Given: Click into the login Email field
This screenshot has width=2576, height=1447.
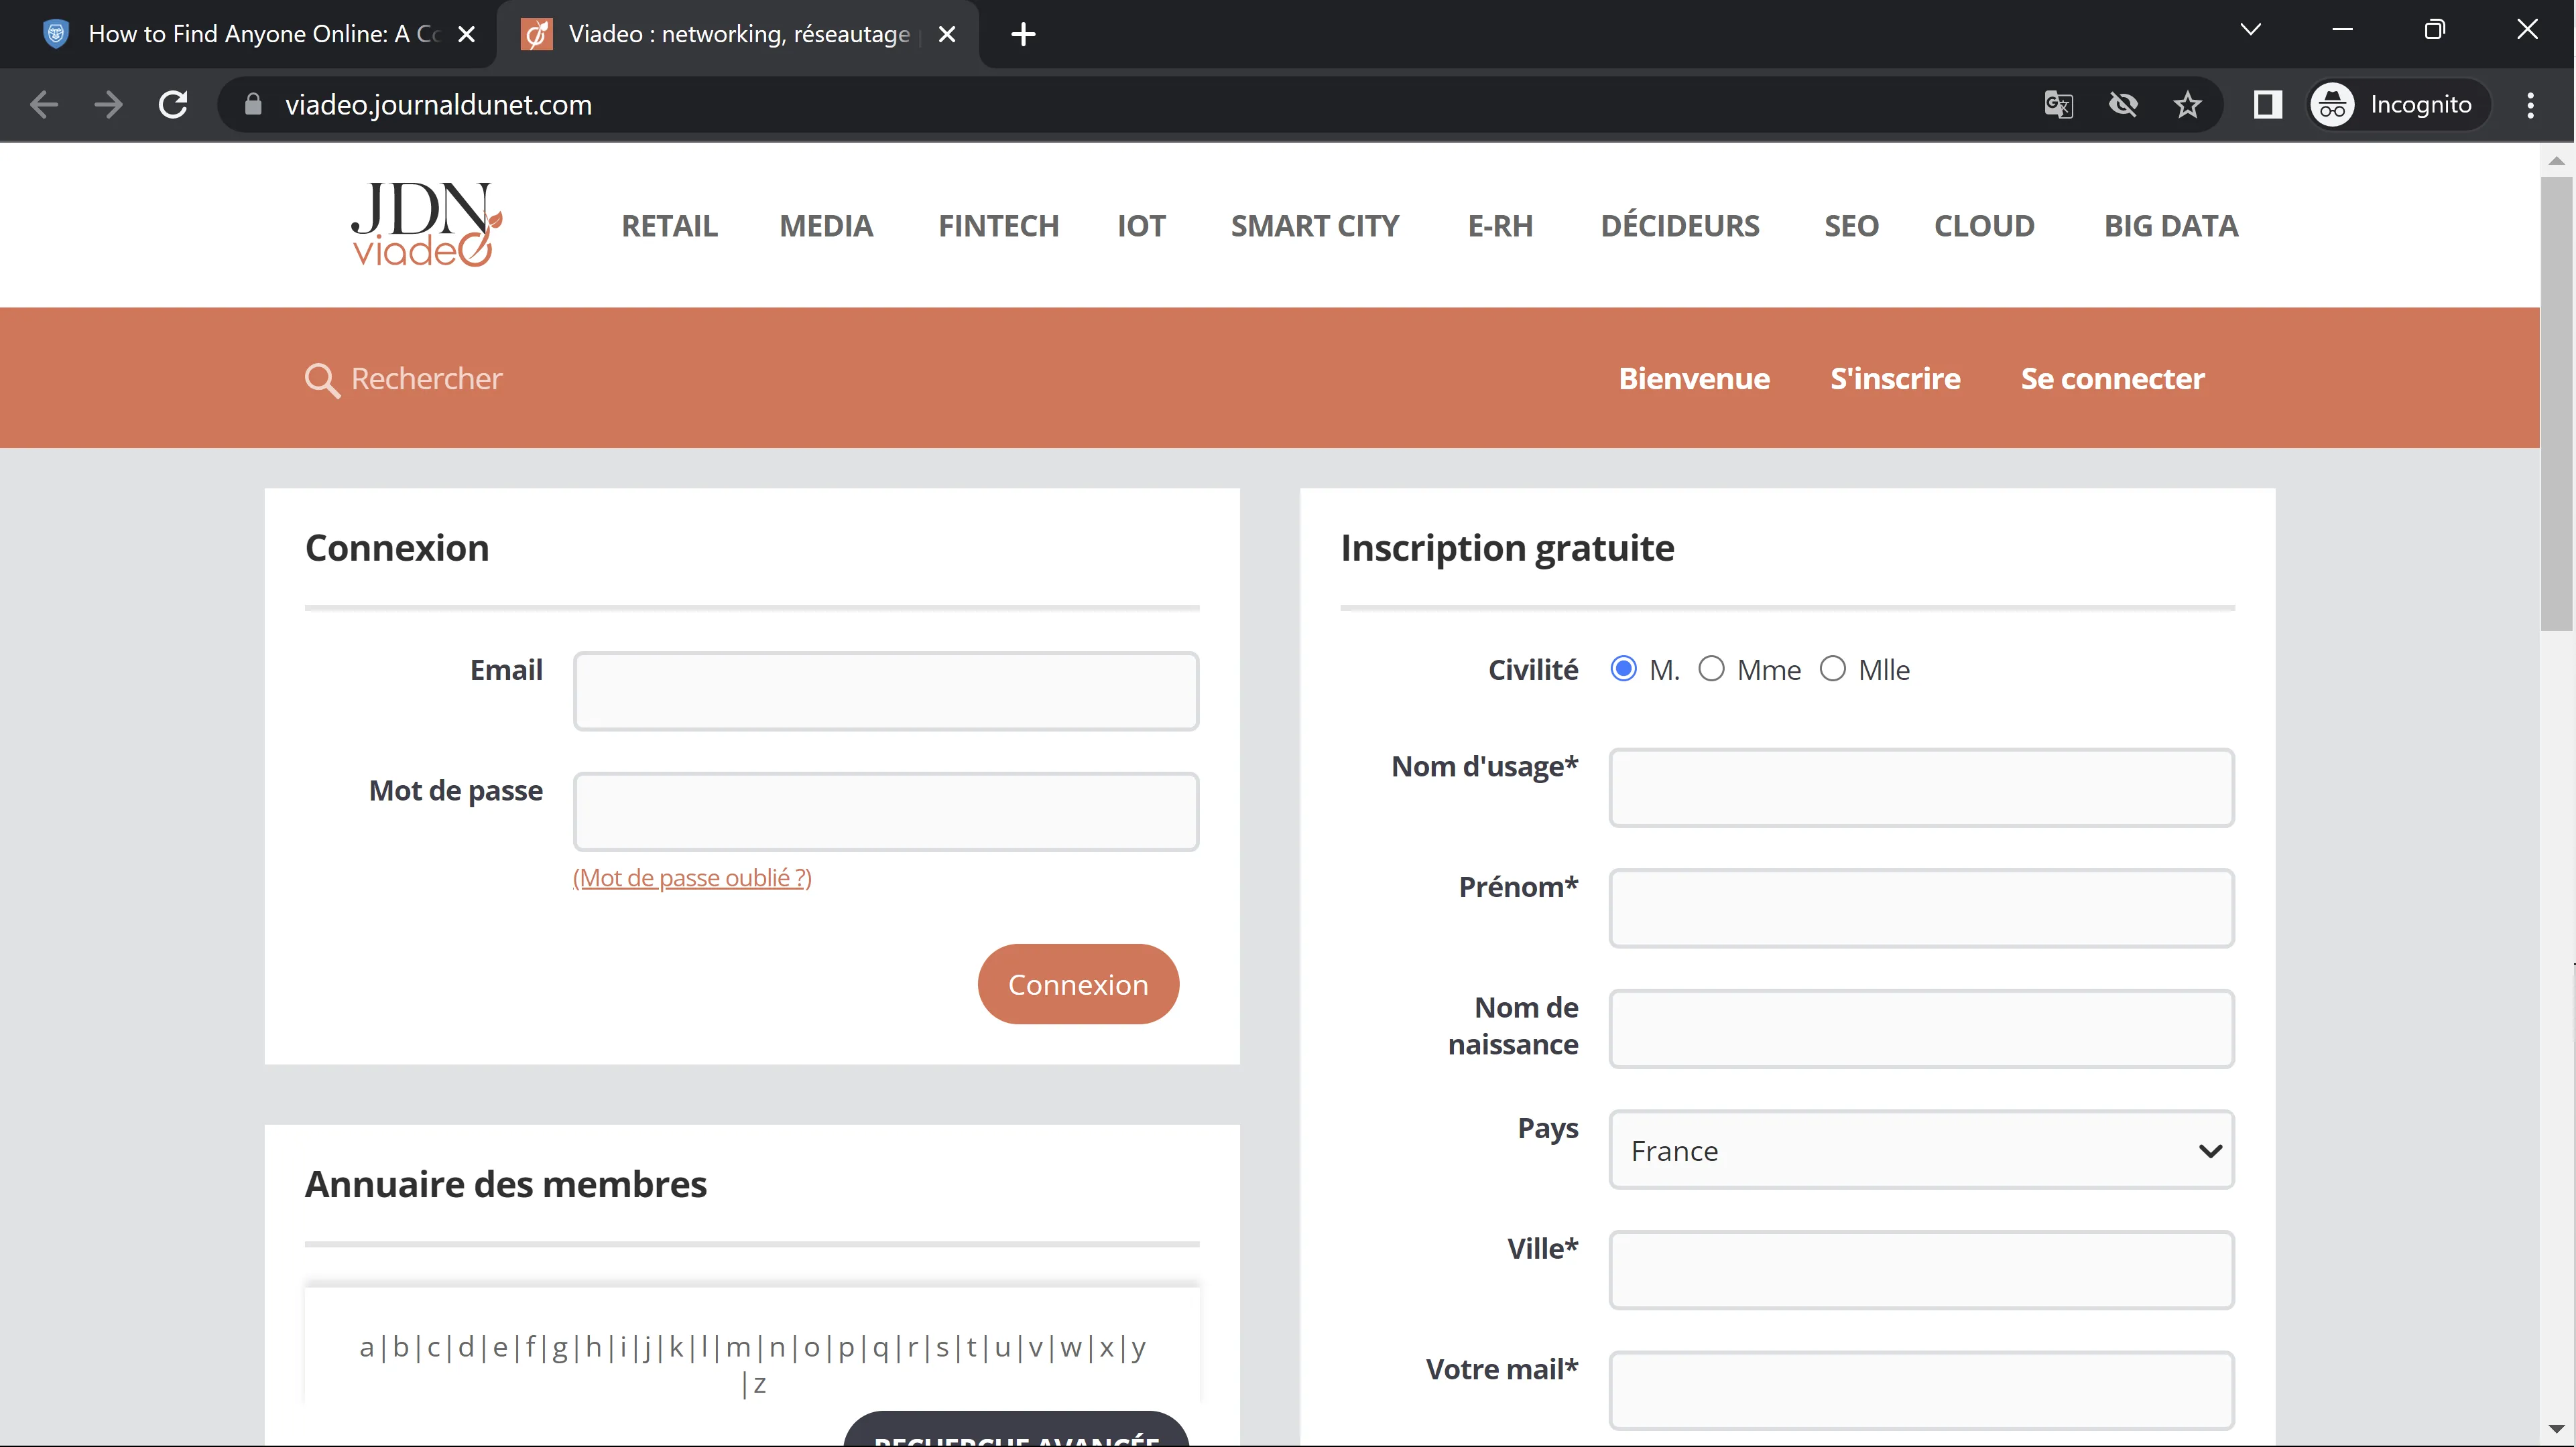Looking at the screenshot, I should click(885, 691).
